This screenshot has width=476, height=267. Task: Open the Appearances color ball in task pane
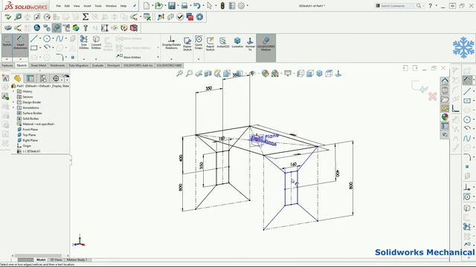pos(445,117)
